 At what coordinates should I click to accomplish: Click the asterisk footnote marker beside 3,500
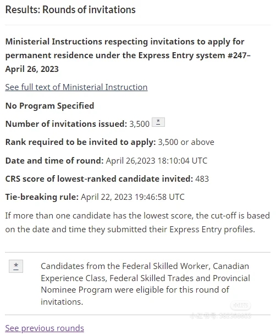point(158,122)
